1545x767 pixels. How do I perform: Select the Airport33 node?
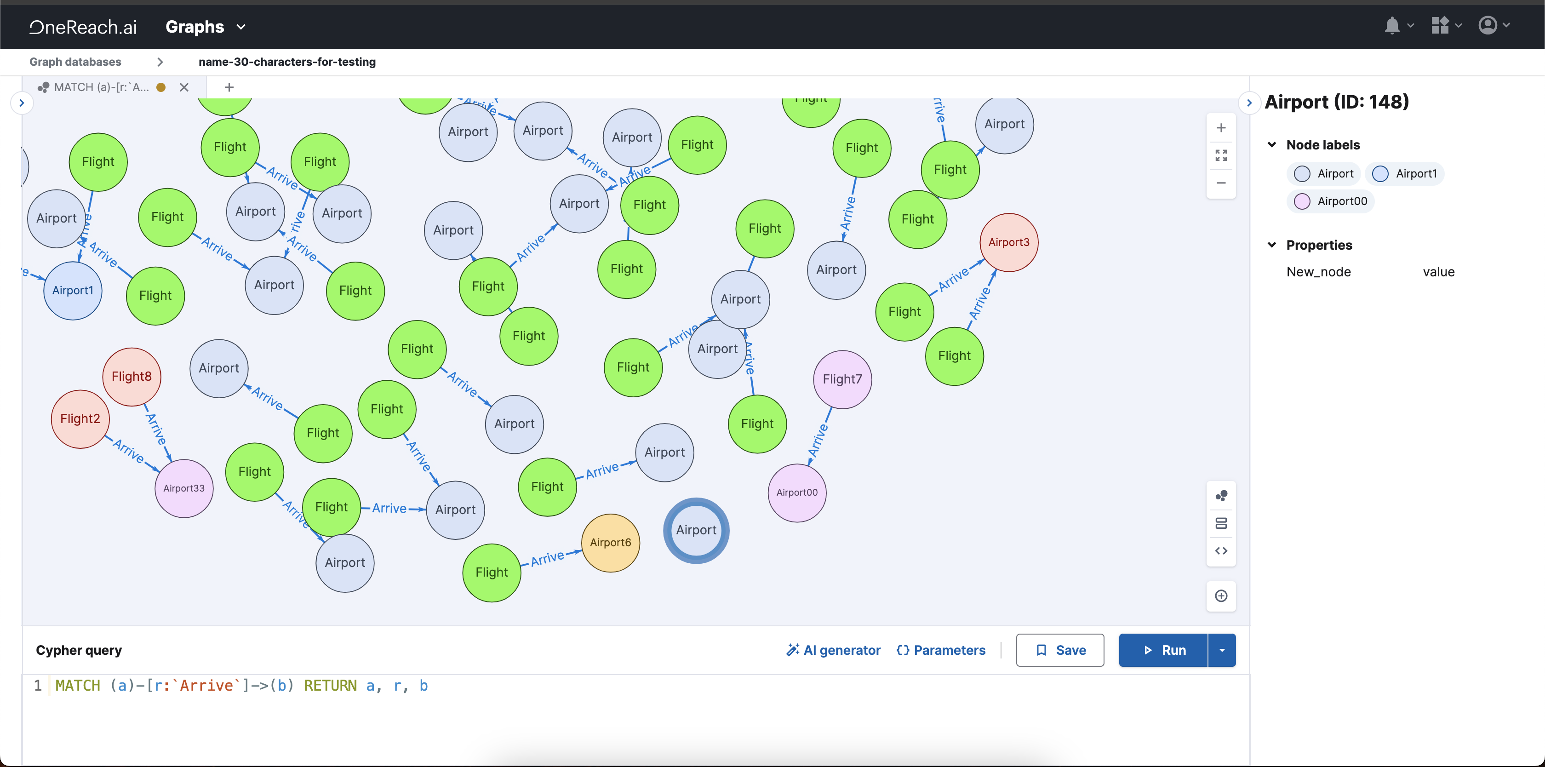coord(184,488)
